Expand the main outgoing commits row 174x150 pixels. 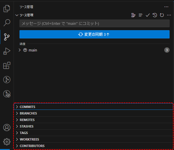19,50
